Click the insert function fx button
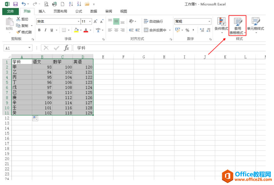 pos(66,48)
